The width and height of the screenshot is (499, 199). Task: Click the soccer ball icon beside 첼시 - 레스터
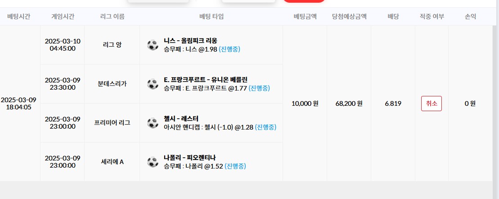tap(153, 123)
